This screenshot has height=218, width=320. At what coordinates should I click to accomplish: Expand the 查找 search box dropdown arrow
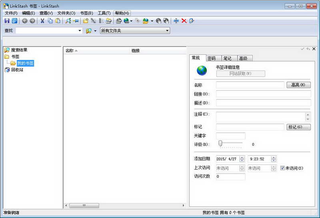(80, 31)
